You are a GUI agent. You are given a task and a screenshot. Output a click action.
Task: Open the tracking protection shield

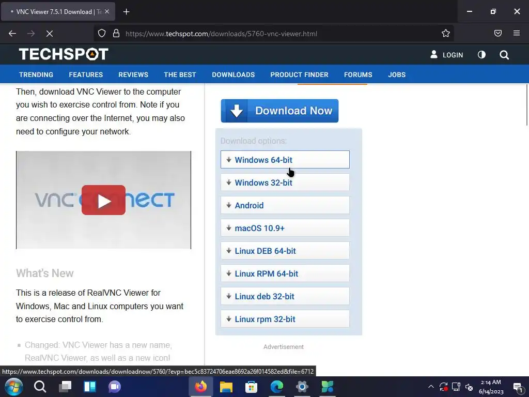coord(102,34)
